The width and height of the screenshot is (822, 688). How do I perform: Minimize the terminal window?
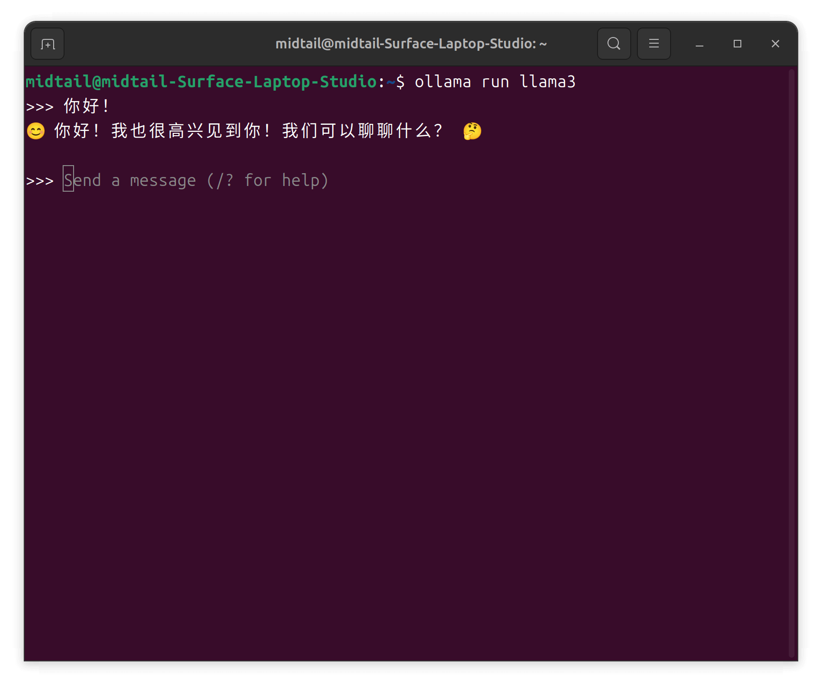699,44
